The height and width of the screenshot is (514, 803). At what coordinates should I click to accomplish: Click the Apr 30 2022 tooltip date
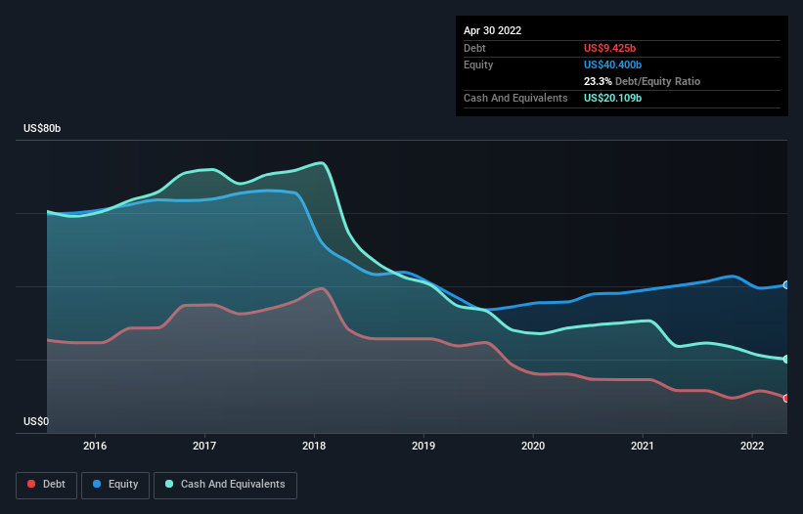click(x=493, y=30)
